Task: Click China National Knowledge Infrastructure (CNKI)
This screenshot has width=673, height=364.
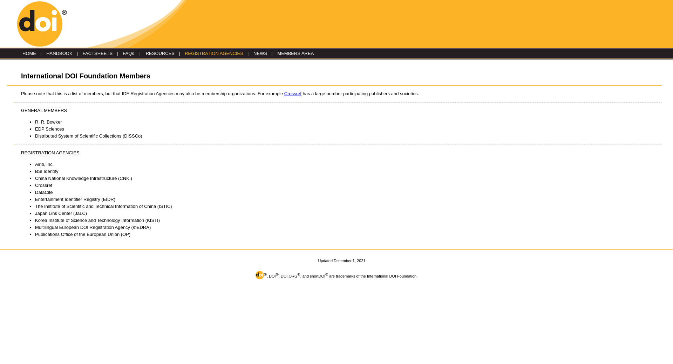Action: click(83, 178)
